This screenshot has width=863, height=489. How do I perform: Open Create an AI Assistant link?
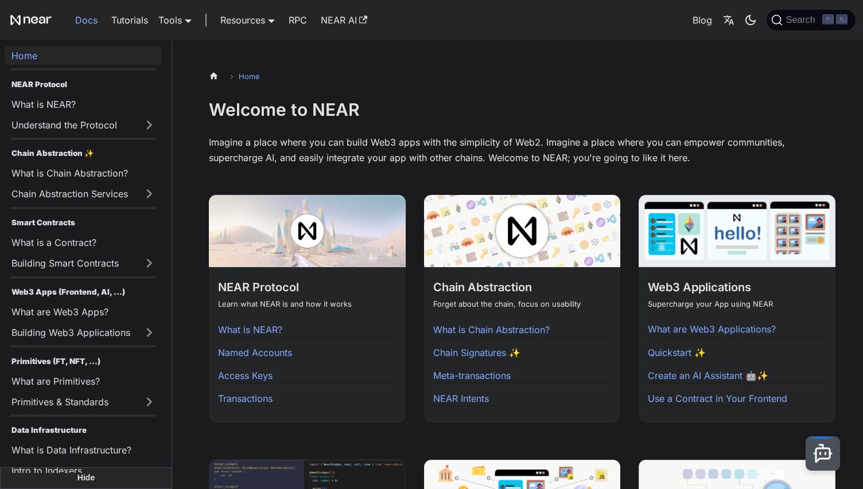tap(707, 375)
